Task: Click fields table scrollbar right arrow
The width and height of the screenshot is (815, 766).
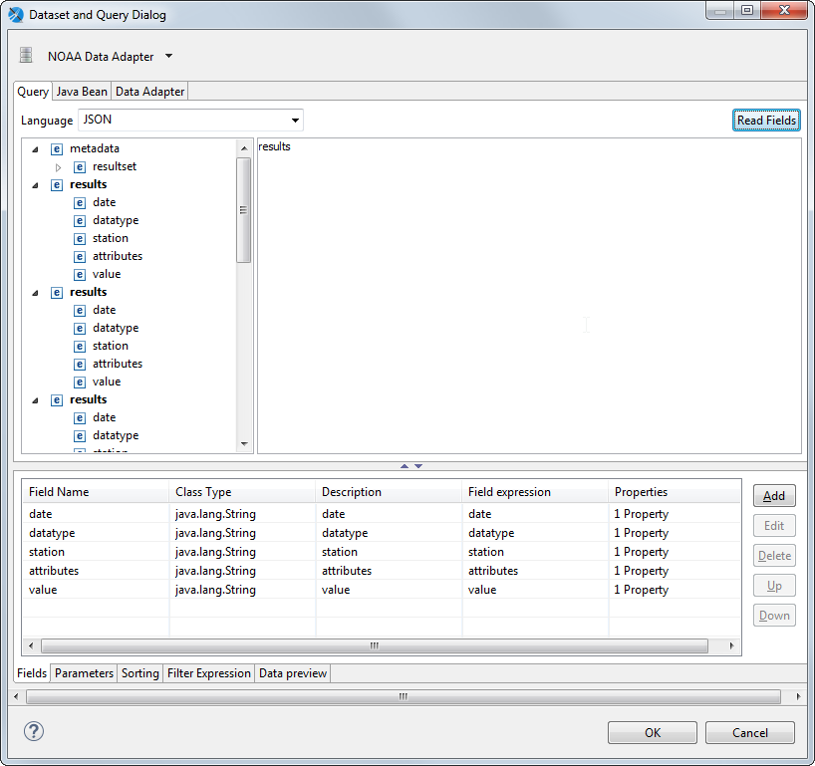Action: click(731, 645)
